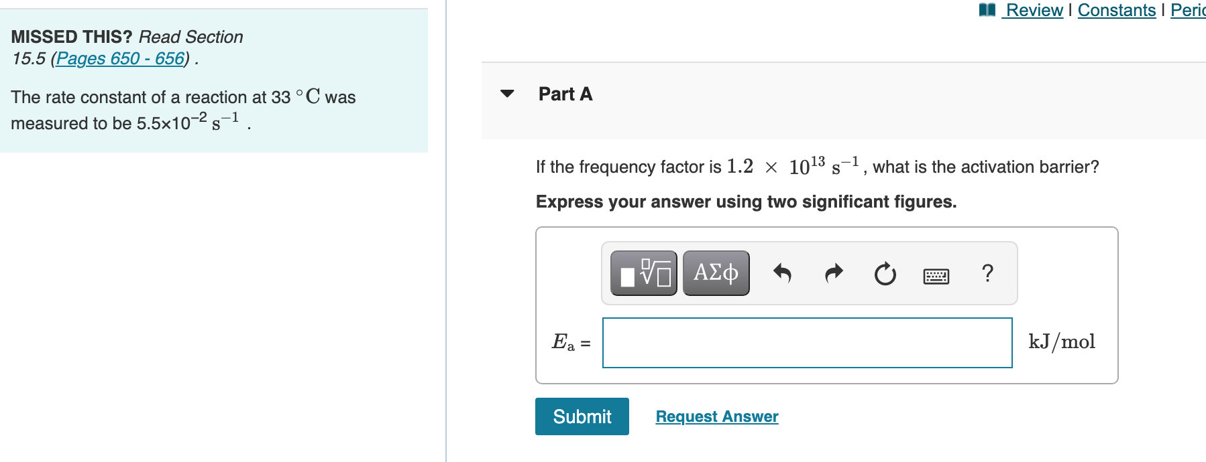1206x462 pixels.
Task: Click the question mark help icon
Action: [x=987, y=273]
